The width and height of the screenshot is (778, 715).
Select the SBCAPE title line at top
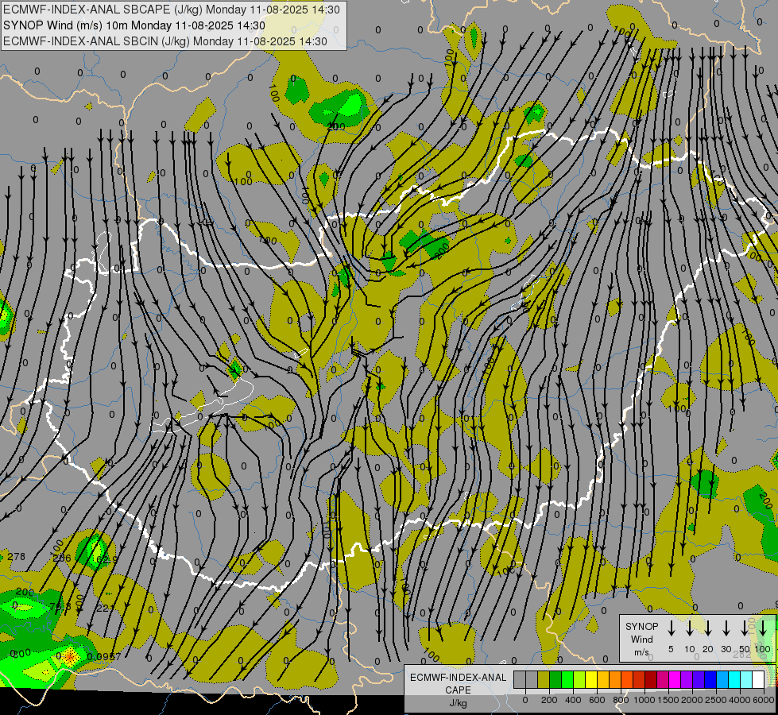(172, 10)
